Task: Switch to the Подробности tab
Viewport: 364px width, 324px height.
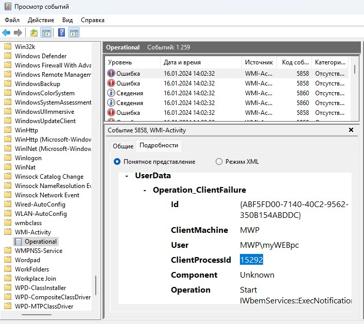Action: [x=159, y=145]
